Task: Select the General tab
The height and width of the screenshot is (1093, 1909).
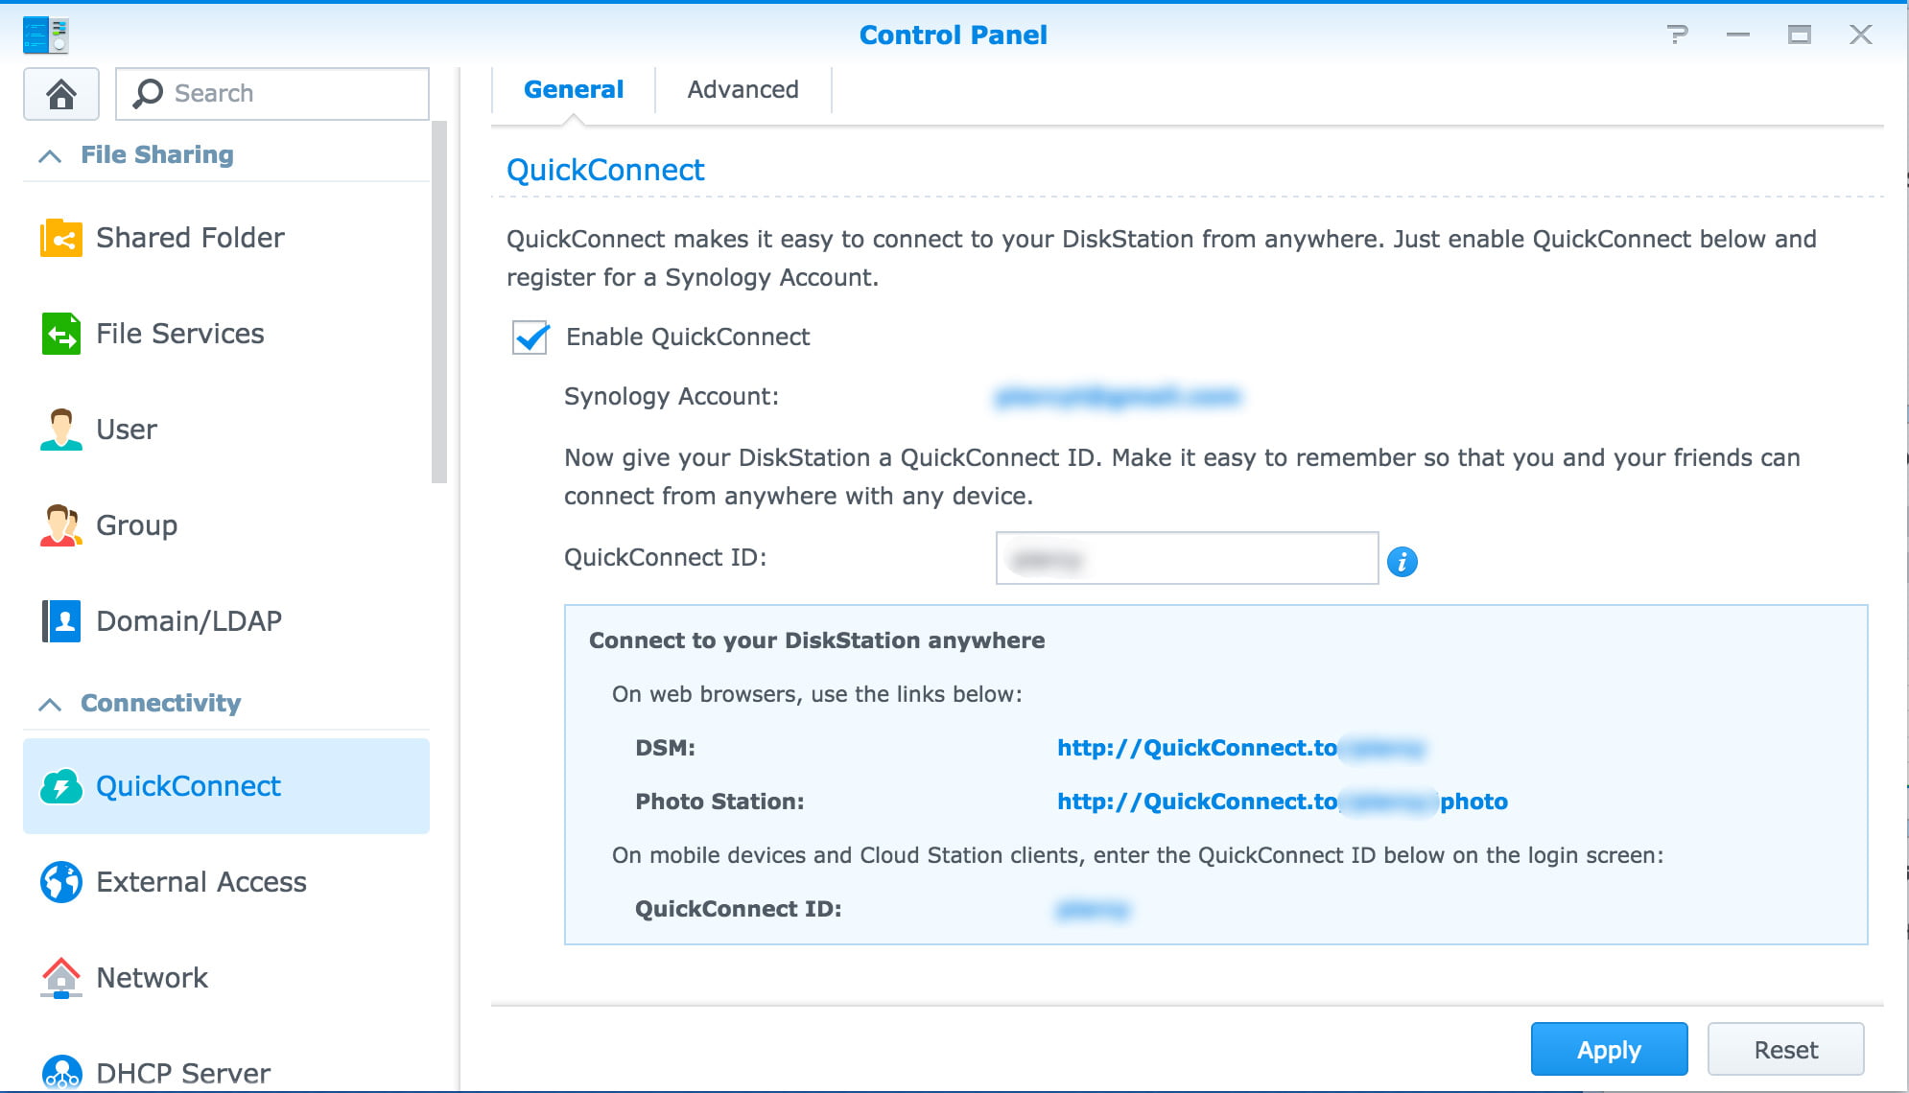Action: (573, 89)
